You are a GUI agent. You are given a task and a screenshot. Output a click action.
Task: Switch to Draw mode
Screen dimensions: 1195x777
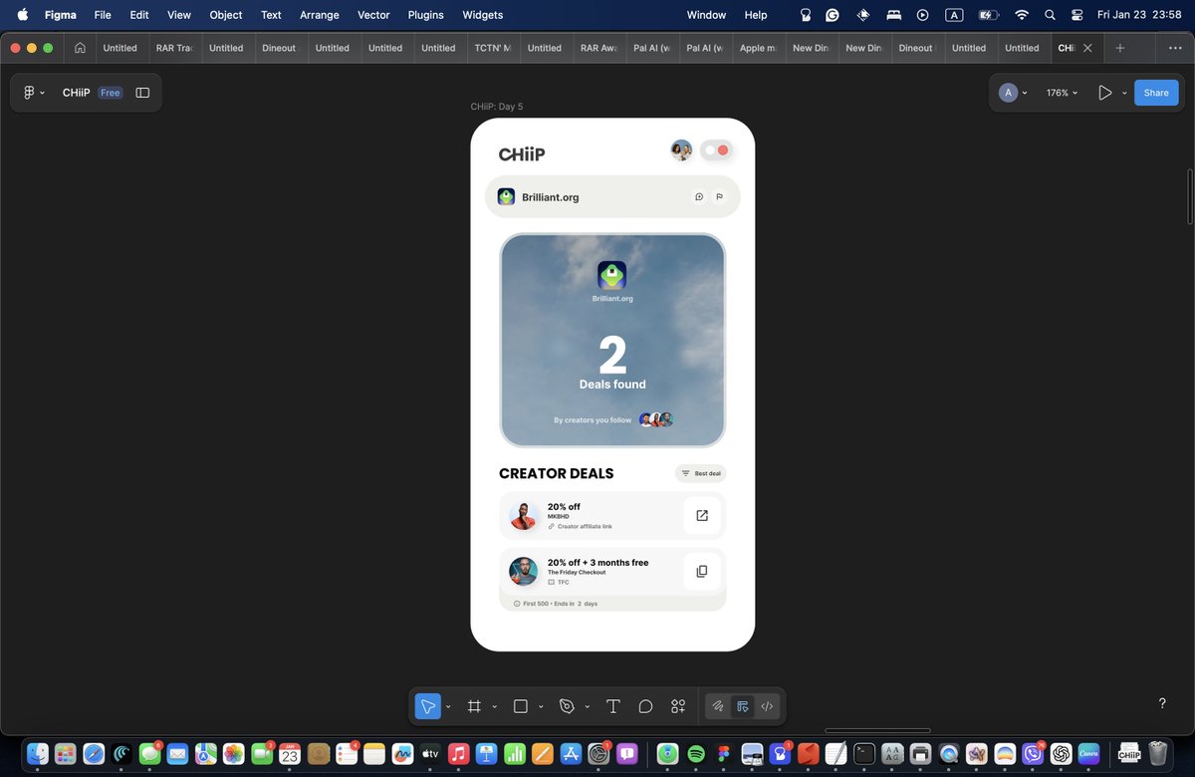click(x=717, y=706)
